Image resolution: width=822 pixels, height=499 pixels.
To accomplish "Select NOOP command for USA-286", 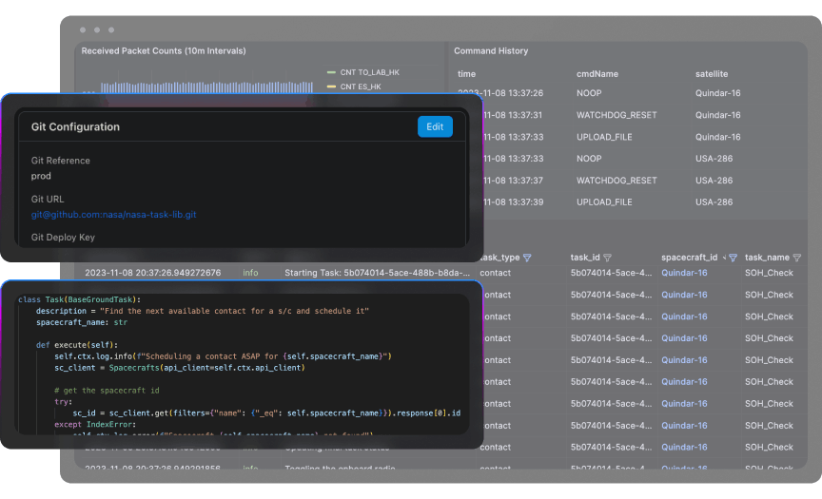I will (589, 159).
